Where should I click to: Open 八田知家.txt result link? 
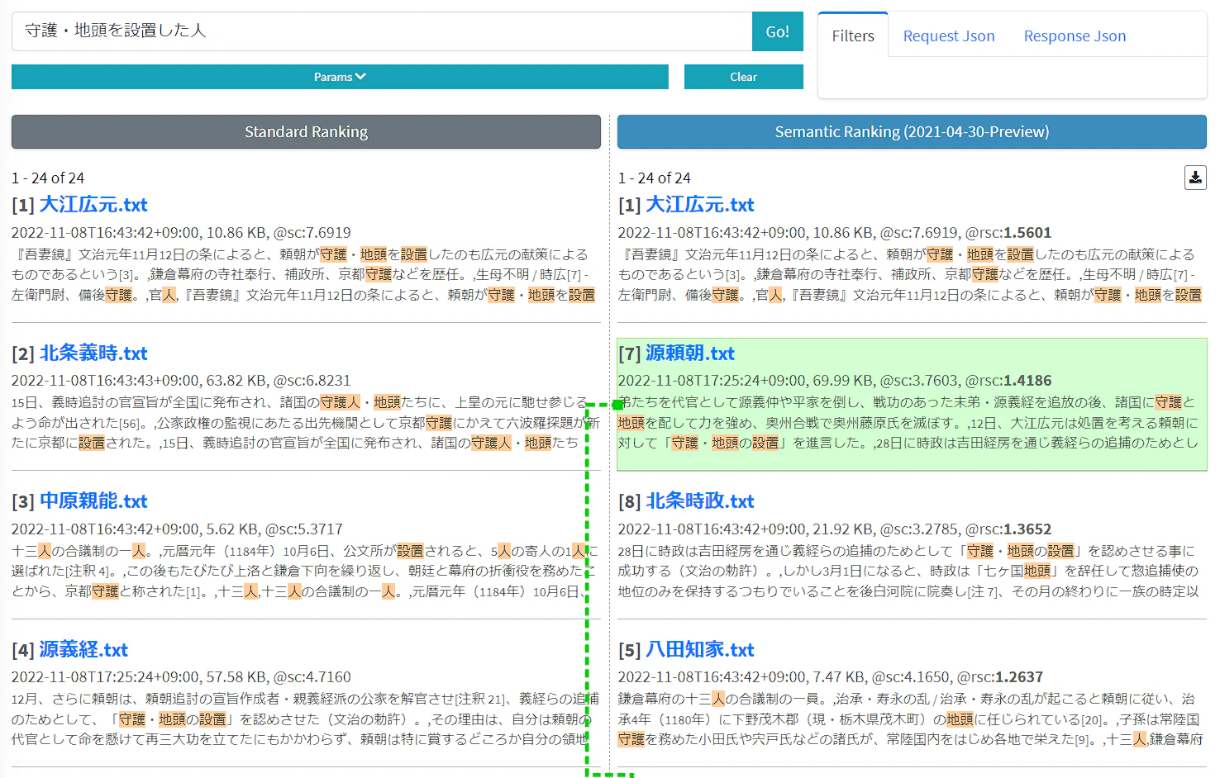[700, 650]
